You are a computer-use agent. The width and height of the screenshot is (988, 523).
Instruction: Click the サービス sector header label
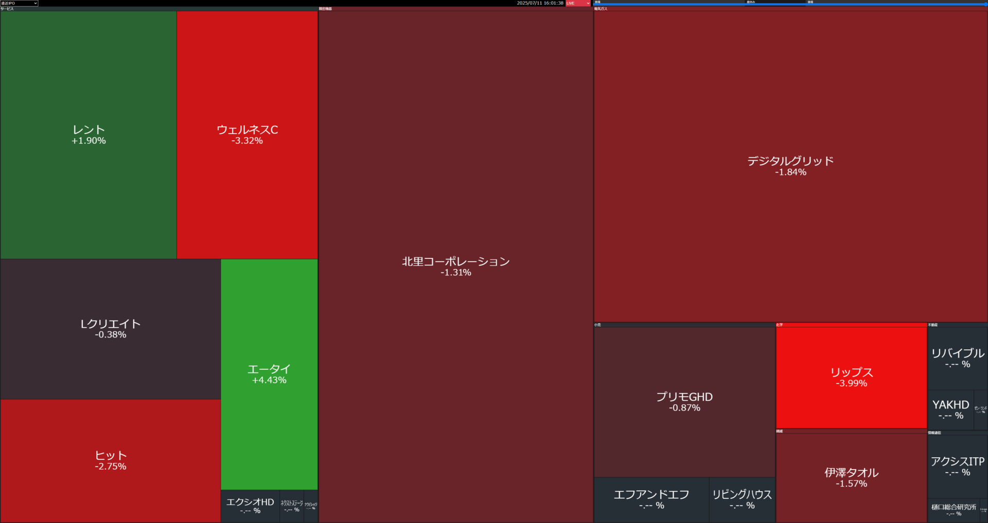7,9
